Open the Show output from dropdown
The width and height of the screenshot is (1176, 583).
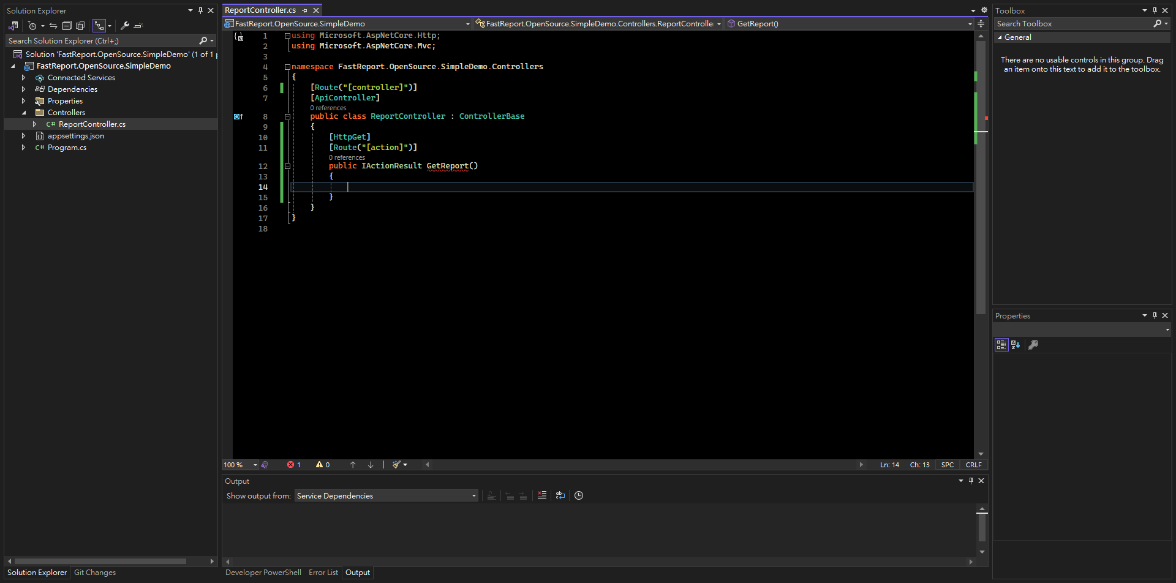click(386, 496)
